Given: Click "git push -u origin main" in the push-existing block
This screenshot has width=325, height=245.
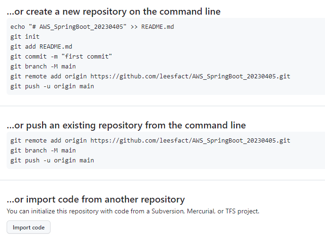Looking at the screenshot, I should coord(52,160).
